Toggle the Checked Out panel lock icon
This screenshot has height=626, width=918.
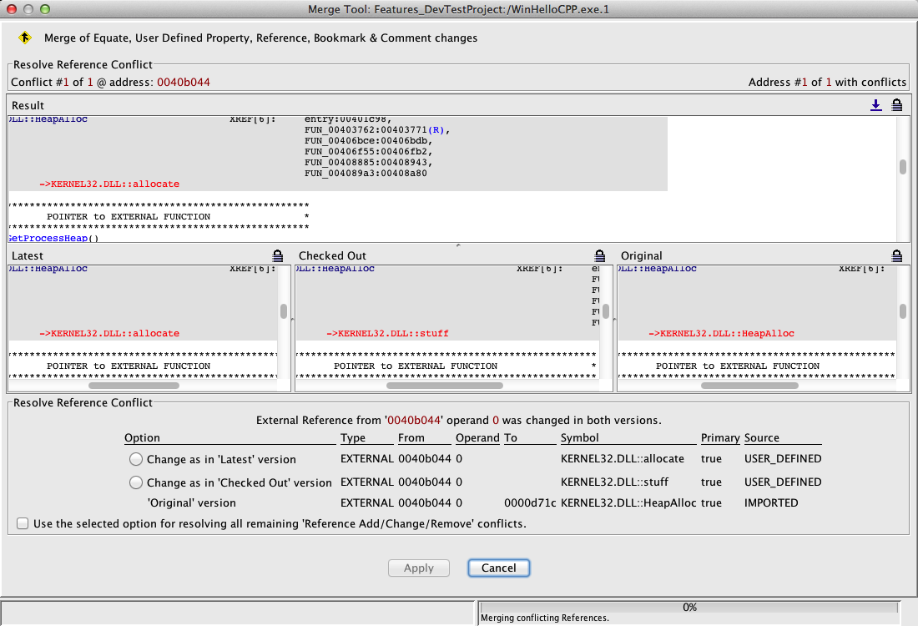pyautogui.click(x=599, y=255)
